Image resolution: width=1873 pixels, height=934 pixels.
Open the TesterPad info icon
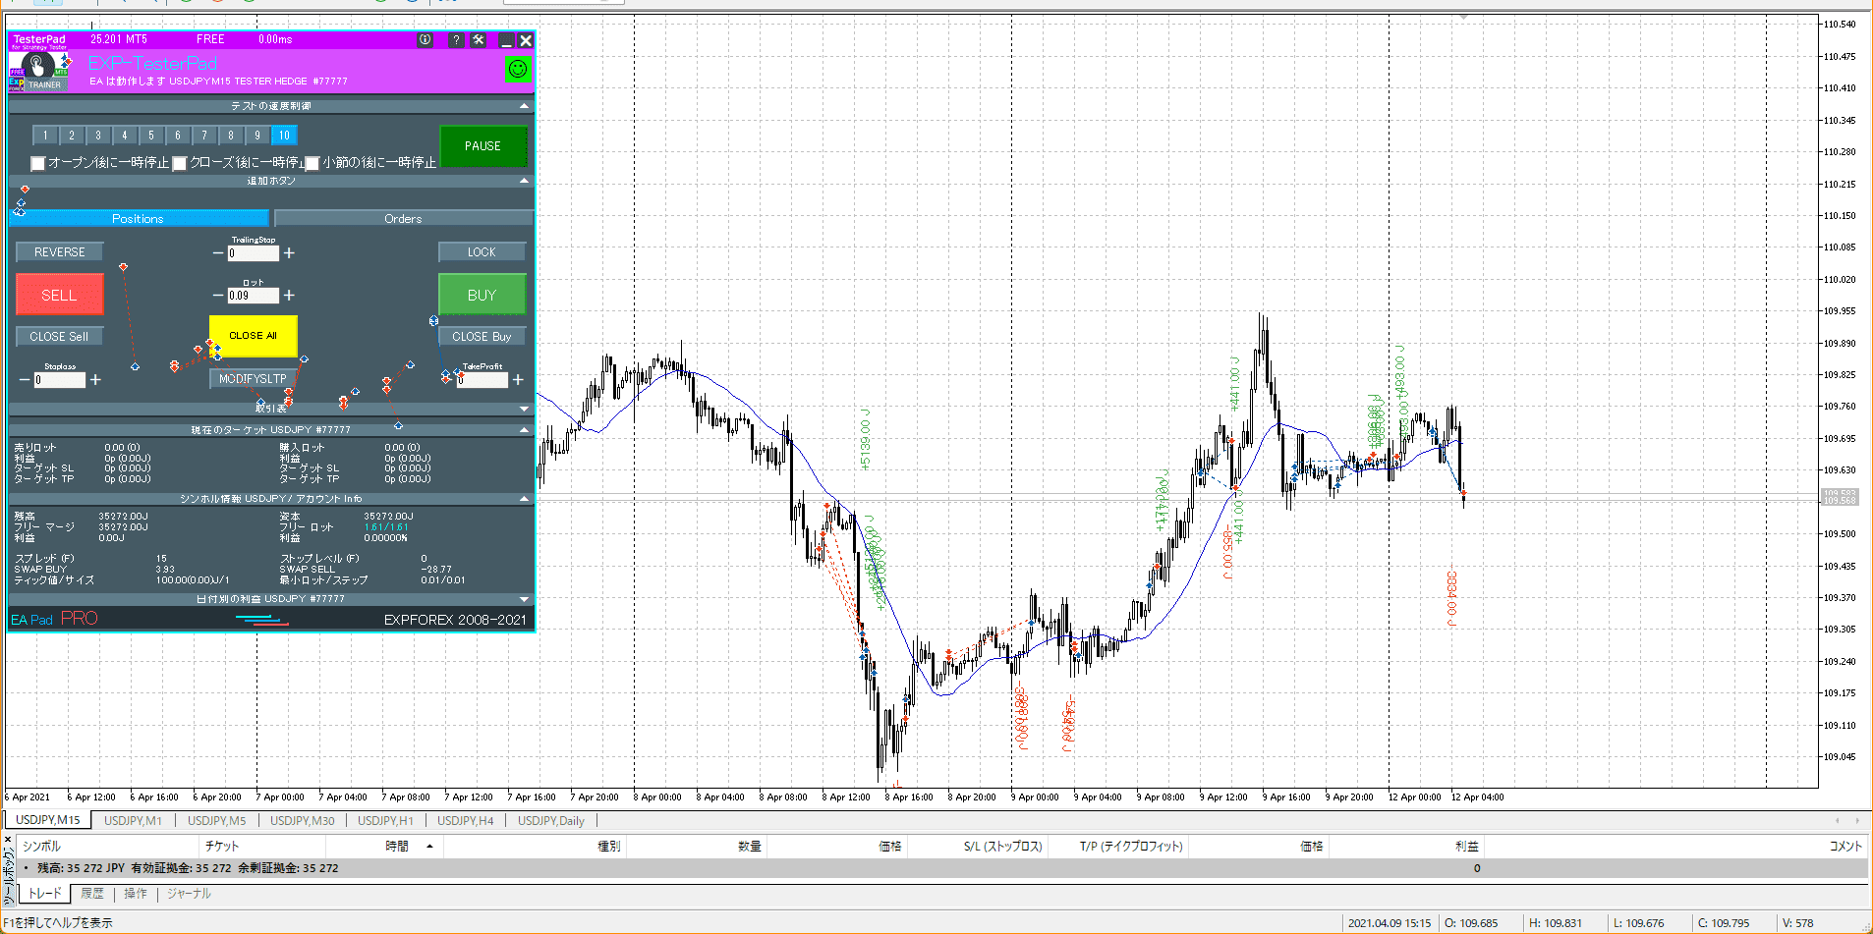click(425, 40)
